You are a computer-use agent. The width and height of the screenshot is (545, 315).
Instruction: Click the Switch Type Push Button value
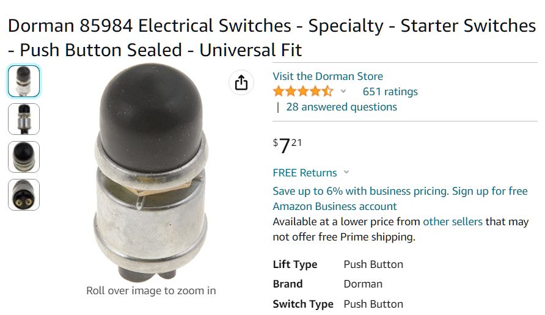pos(373,304)
